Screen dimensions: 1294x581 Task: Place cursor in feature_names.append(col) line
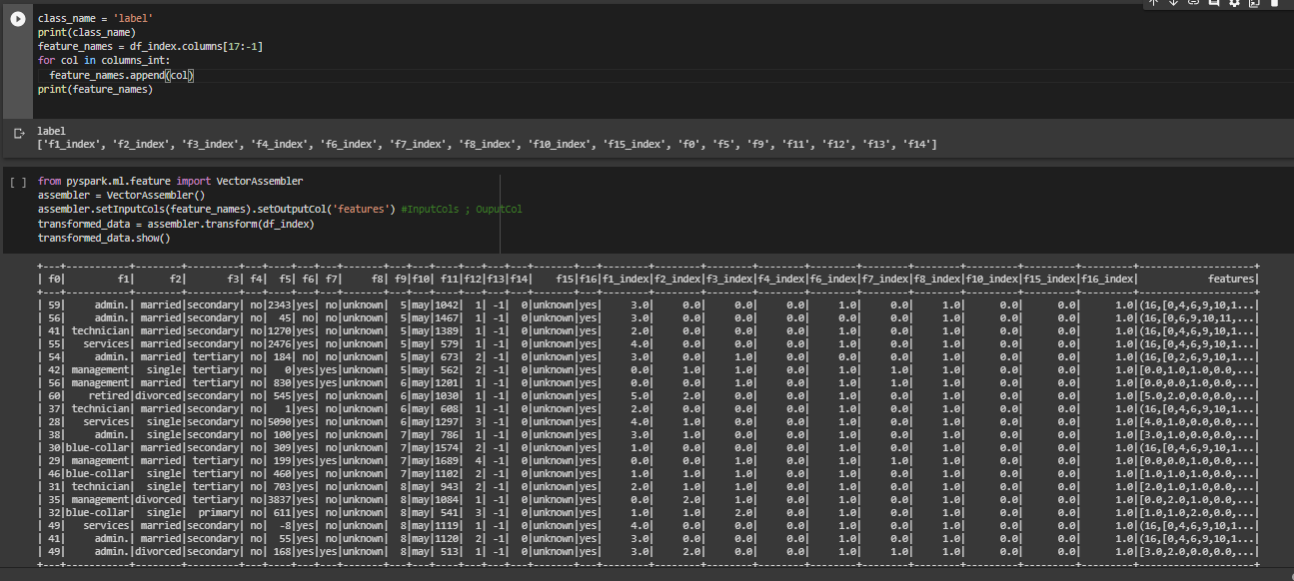[x=121, y=76]
